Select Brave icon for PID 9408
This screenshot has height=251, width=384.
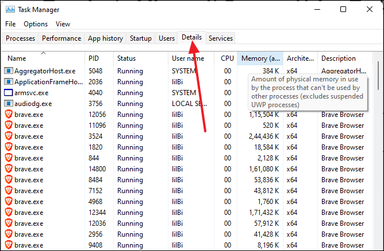[x=9, y=245]
